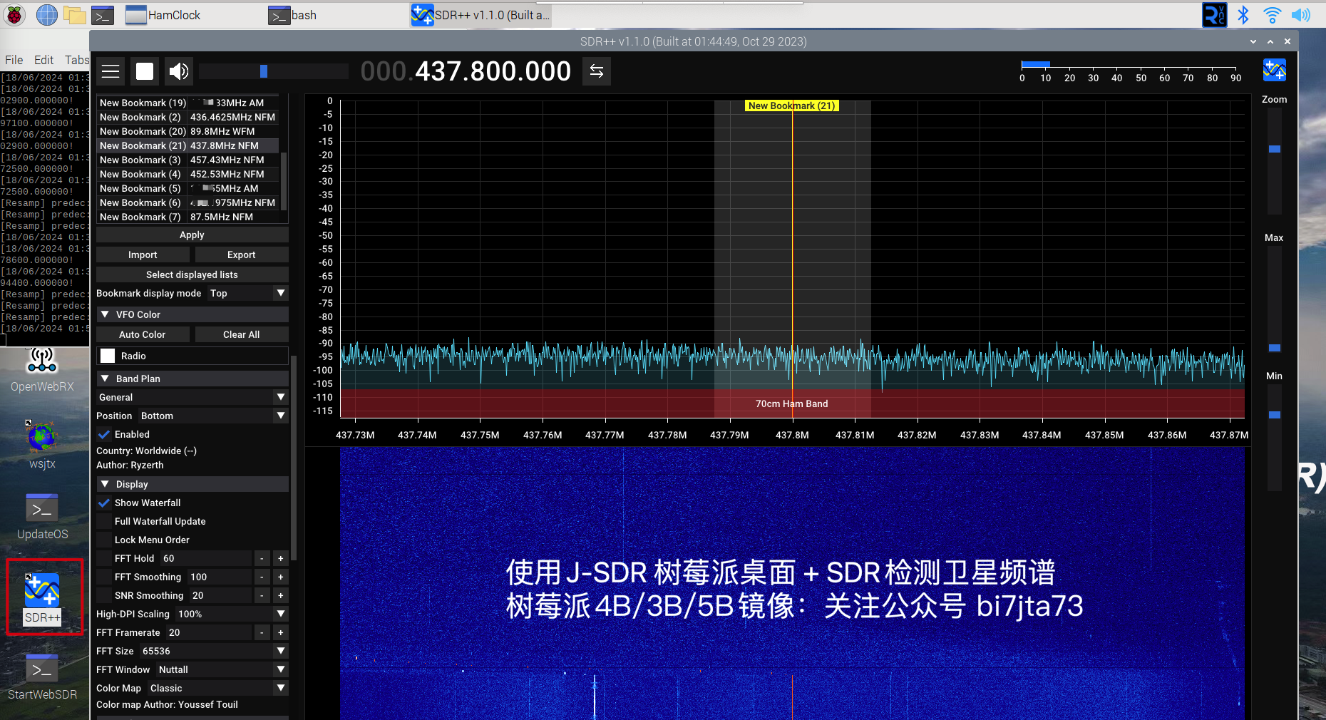Click the Clear All button
Viewport: 1326px width, 720px height.
tap(242, 334)
